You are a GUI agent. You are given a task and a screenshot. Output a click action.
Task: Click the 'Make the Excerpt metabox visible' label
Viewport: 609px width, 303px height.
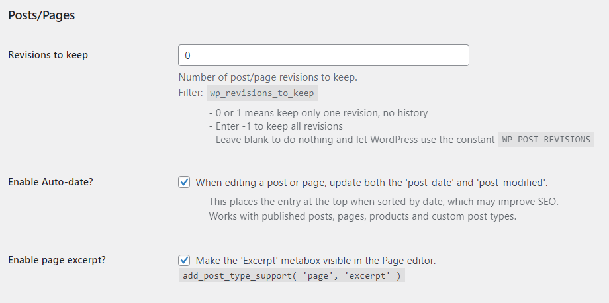click(x=315, y=261)
